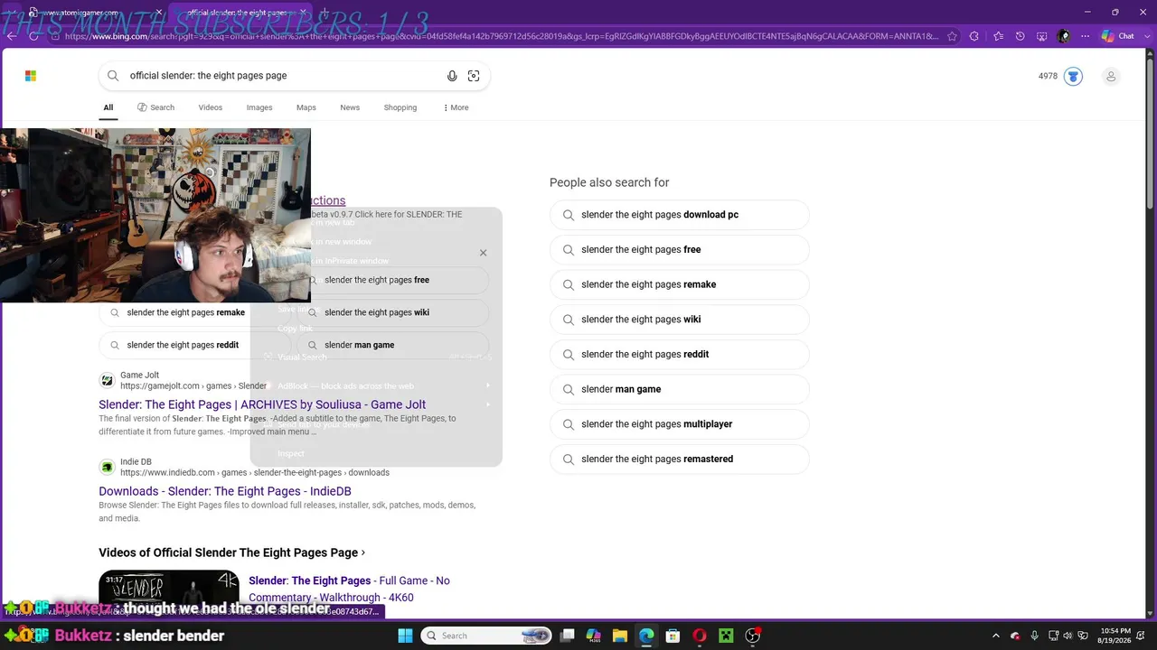The image size is (1157, 650).
Task: Click right-panel 'slender the eight pages reddit' suggestion
Action: point(679,355)
